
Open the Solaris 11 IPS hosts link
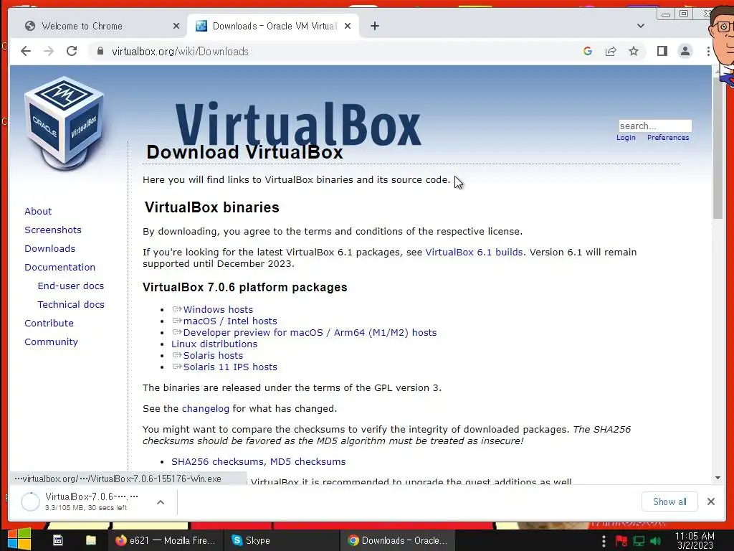point(230,367)
